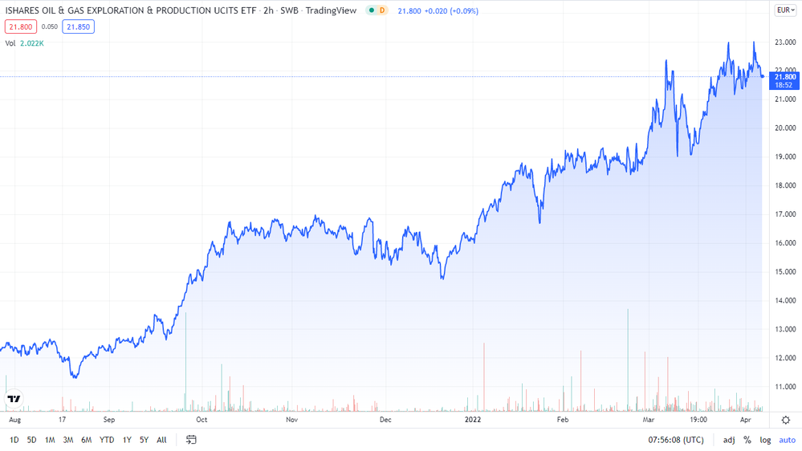Click the blue 21.850 buy price box
Screen dimensions: 802x451
tap(78, 26)
